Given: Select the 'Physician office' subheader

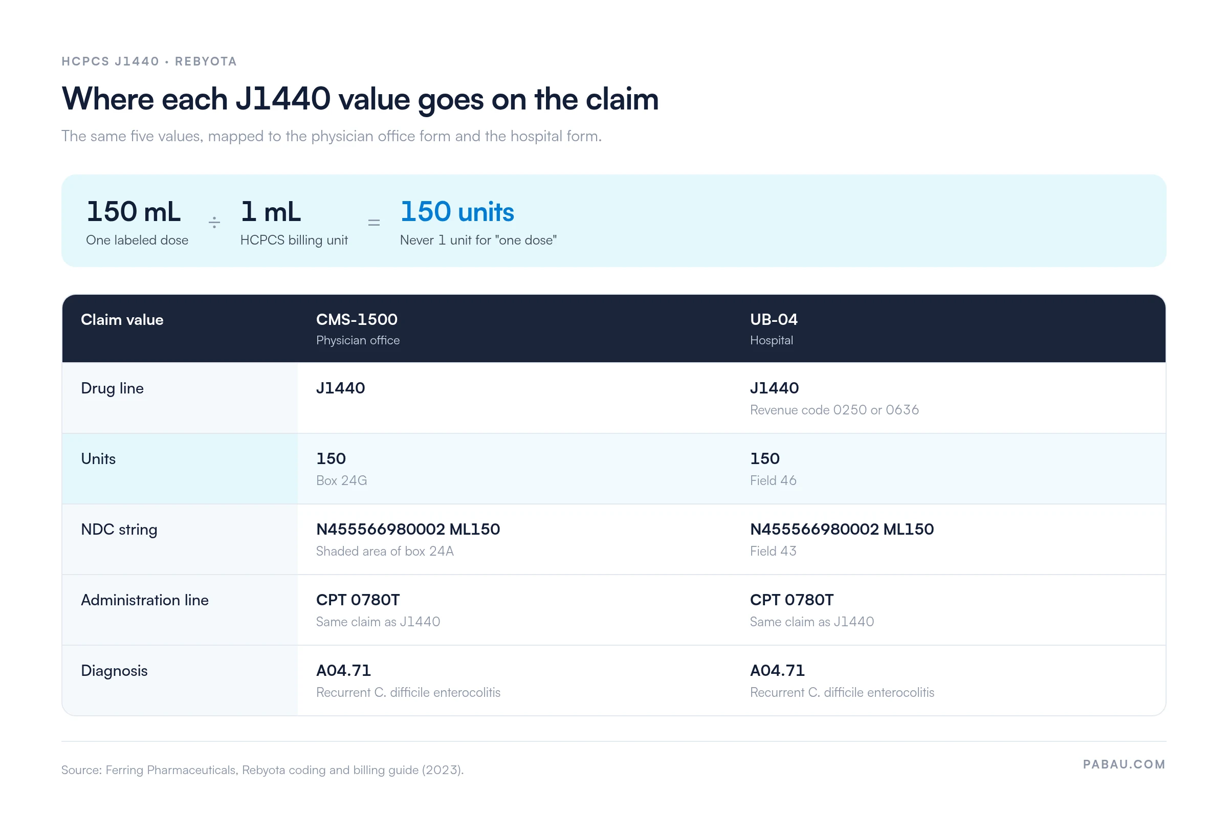Looking at the screenshot, I should pyautogui.click(x=358, y=340).
